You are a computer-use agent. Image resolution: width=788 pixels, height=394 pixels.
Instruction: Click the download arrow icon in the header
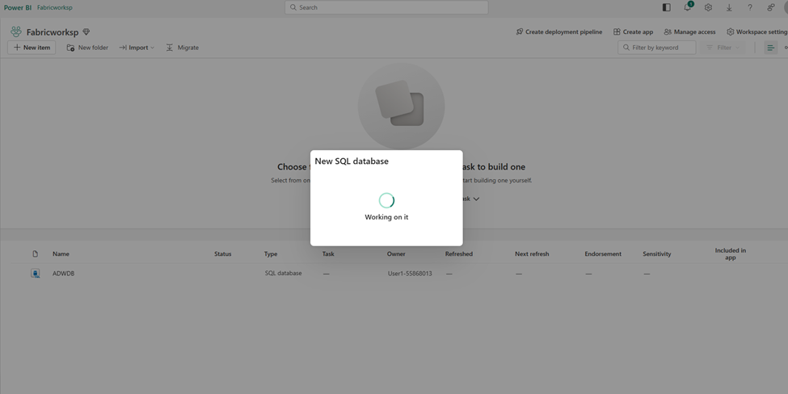click(x=729, y=7)
